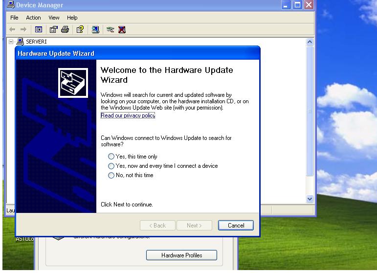Click the hardware wizard card graphic
Screen dimensions: 377x273
73,83
